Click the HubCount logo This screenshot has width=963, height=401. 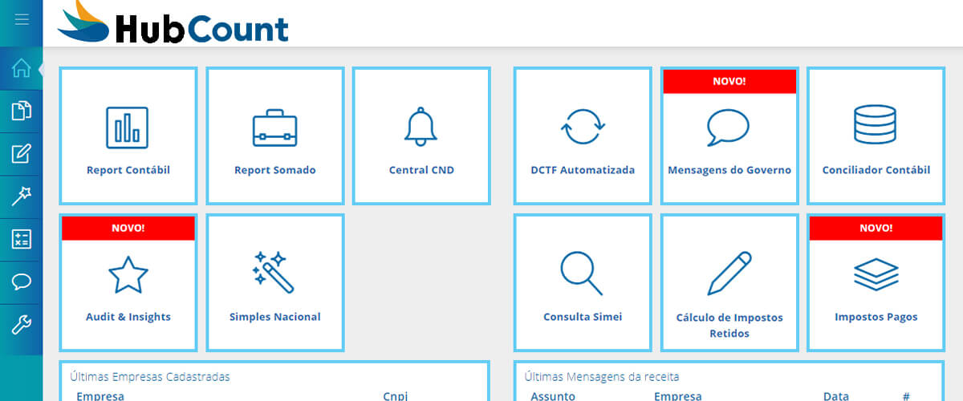(x=173, y=22)
